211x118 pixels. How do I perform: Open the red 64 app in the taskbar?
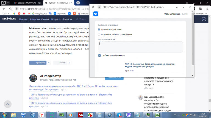point(81,115)
